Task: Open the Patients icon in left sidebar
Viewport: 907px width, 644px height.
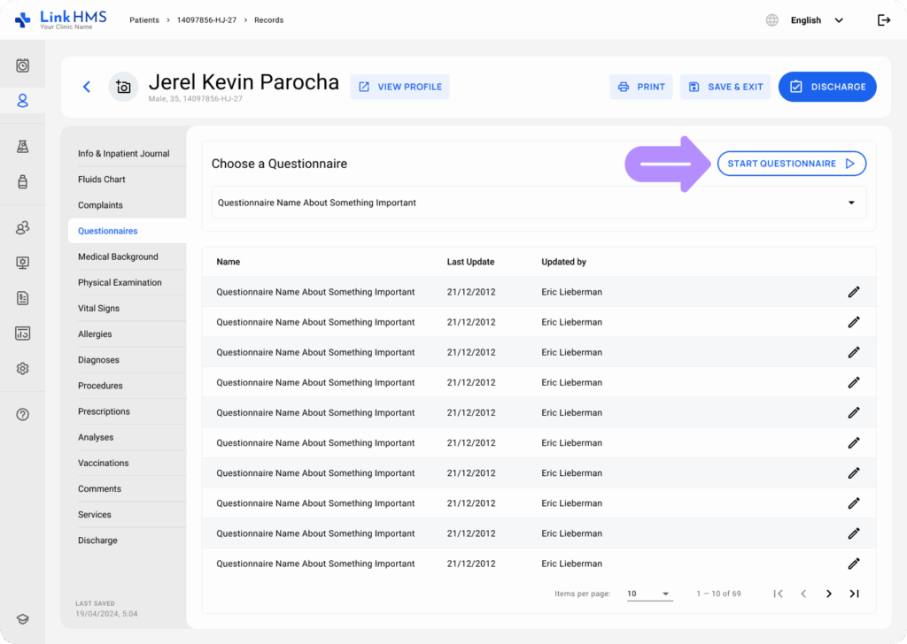Action: [x=23, y=101]
